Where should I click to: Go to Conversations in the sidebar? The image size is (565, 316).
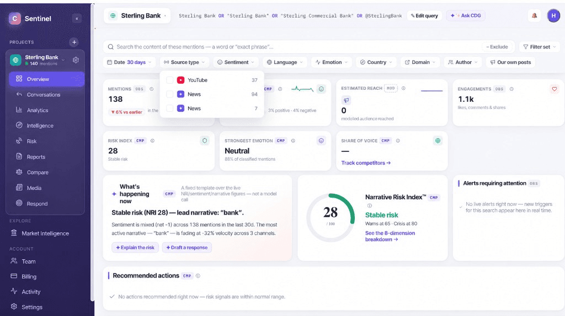click(47, 95)
